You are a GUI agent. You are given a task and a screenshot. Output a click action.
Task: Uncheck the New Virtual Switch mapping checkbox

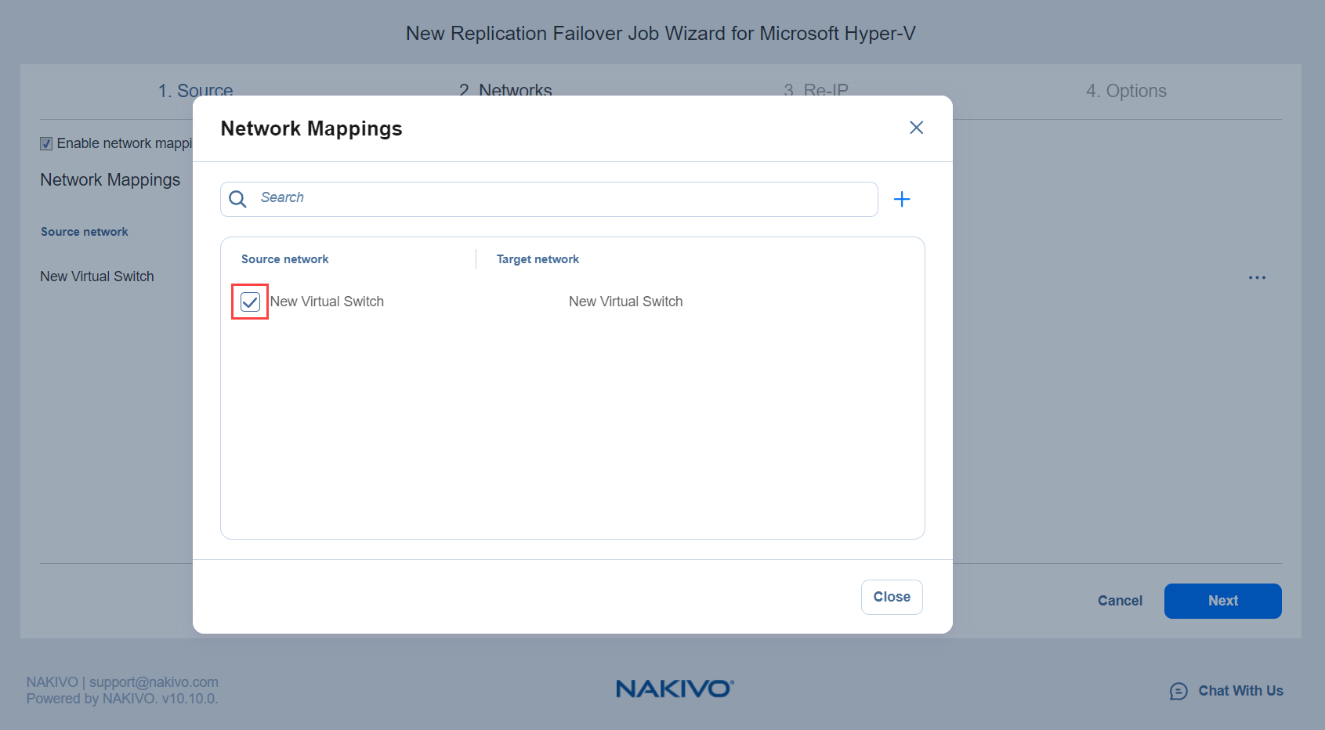pos(250,302)
